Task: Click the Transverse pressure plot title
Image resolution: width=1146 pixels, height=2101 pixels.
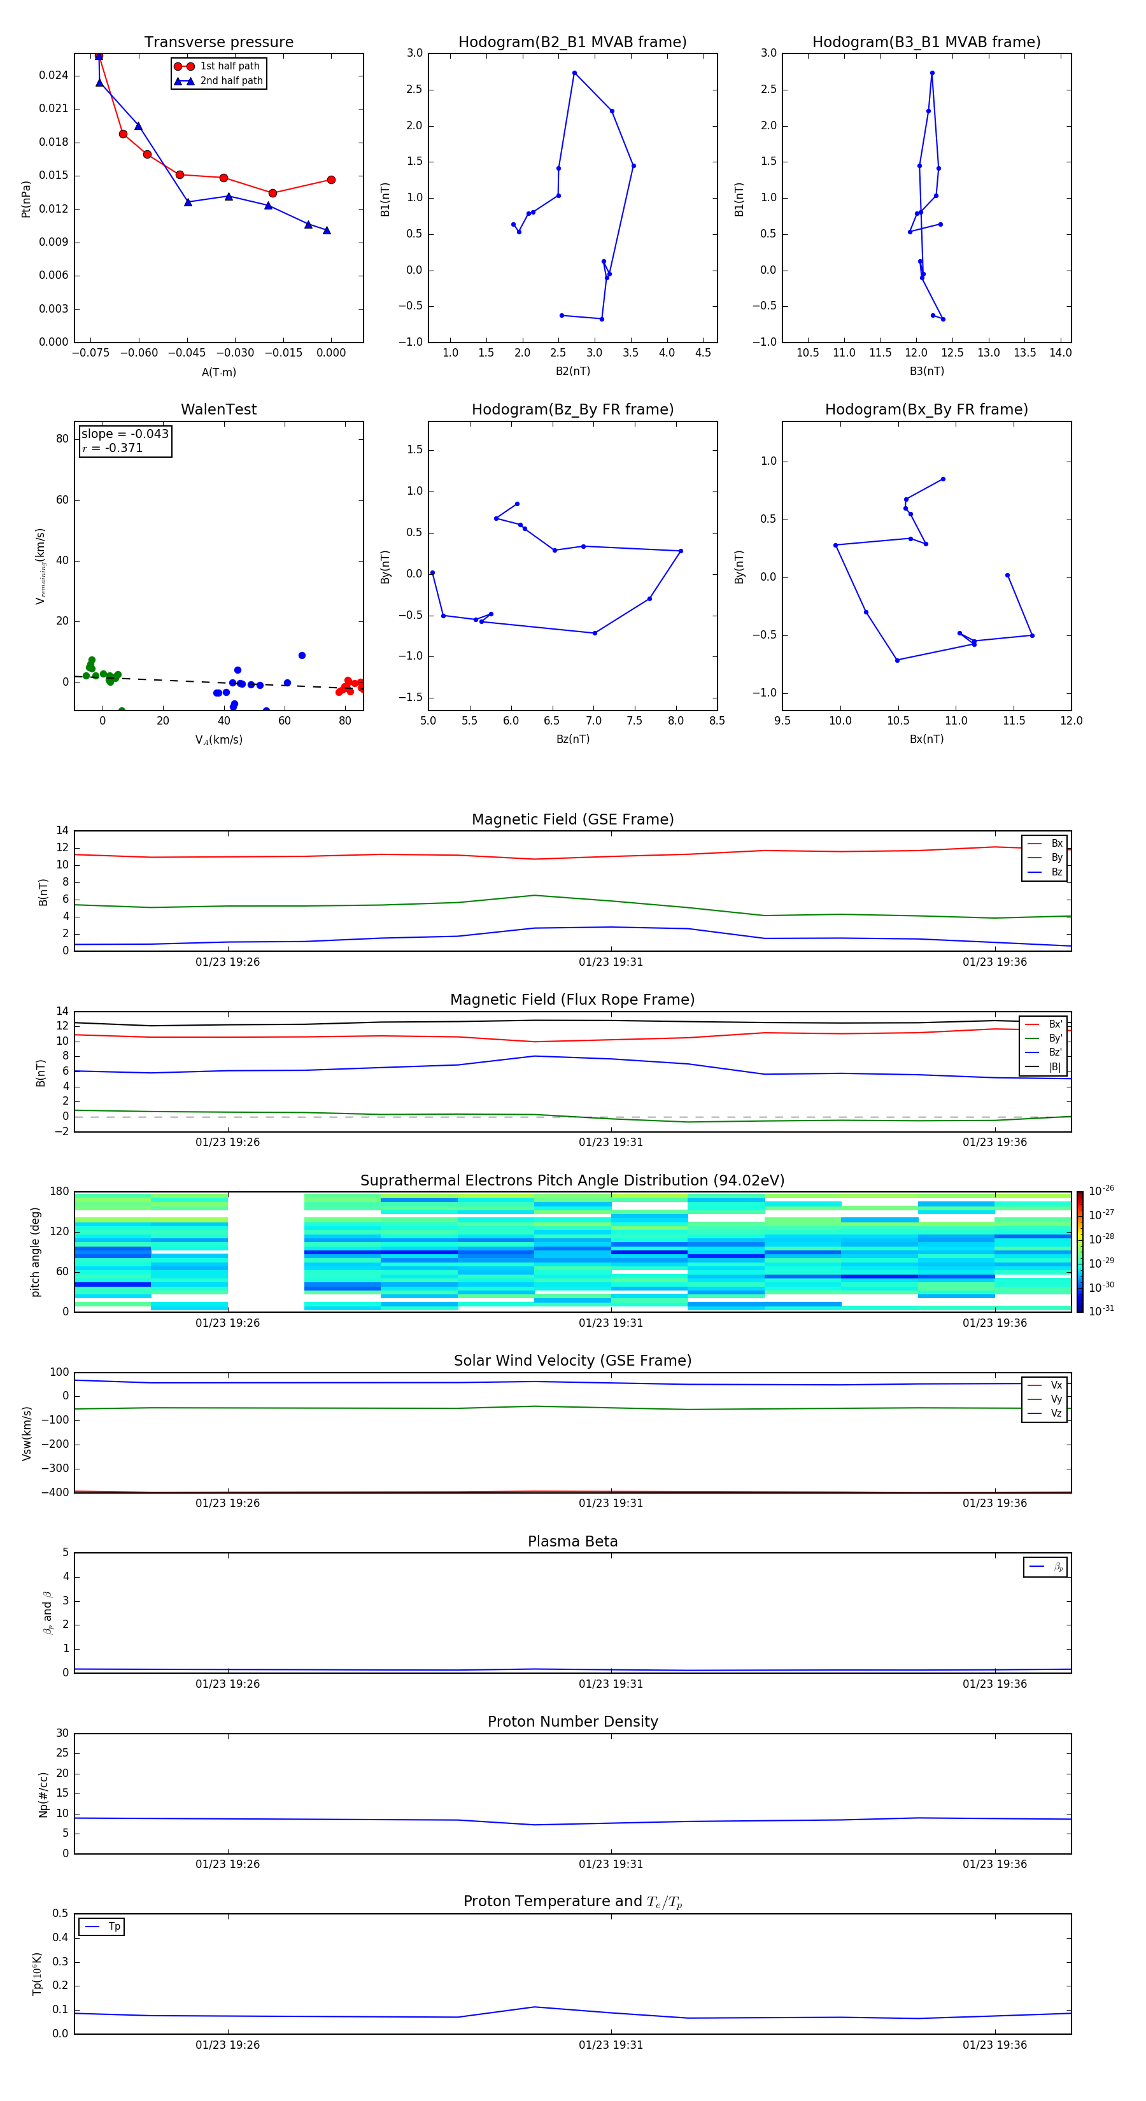Action: coord(218,43)
